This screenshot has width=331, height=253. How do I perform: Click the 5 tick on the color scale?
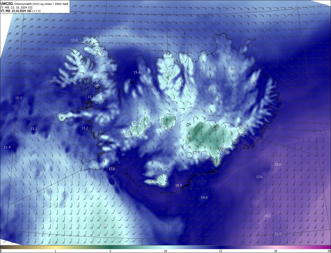point(110,251)
